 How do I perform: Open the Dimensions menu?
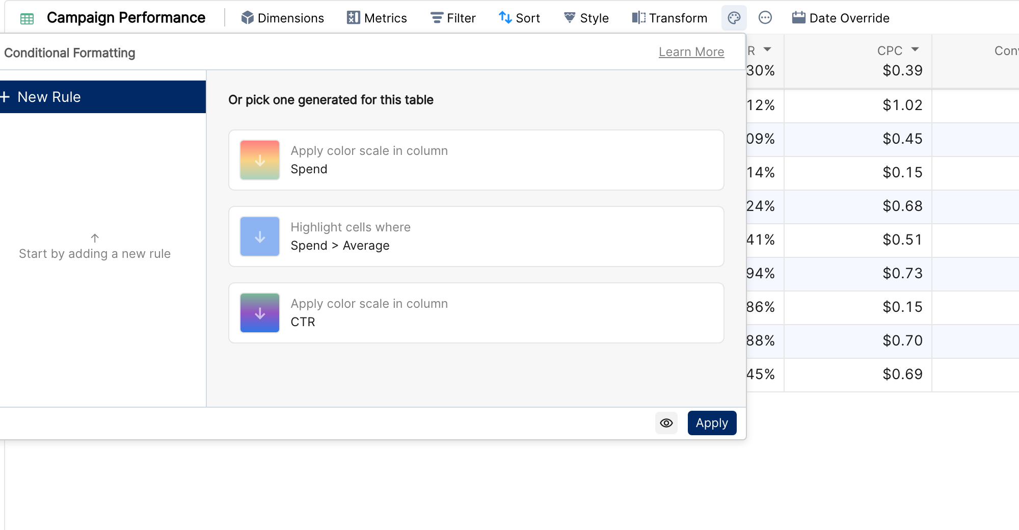pyautogui.click(x=282, y=18)
